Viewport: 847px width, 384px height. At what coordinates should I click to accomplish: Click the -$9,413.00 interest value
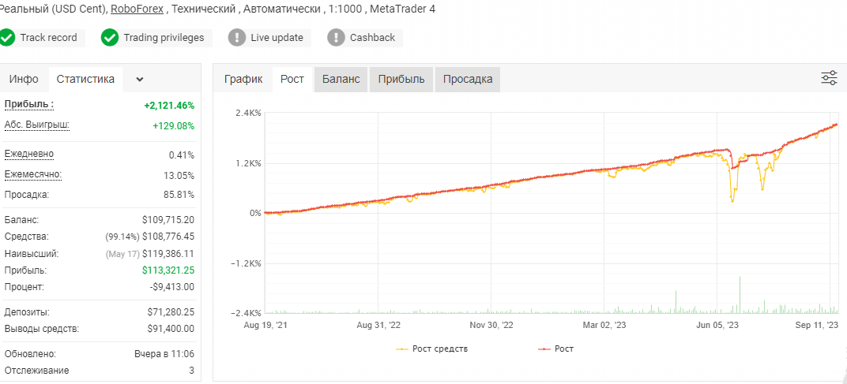[x=171, y=287]
